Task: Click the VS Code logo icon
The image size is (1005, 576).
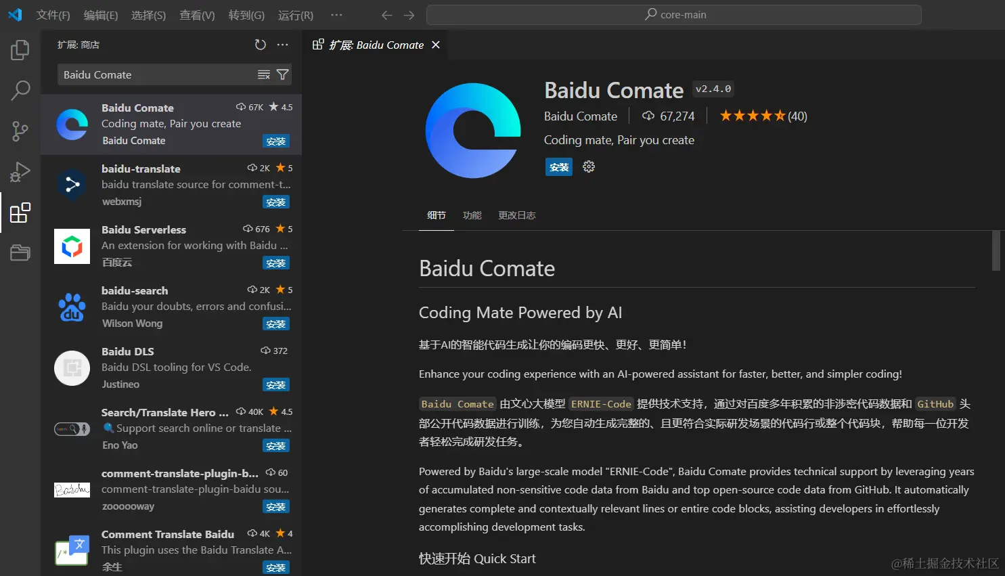Action: [x=15, y=15]
